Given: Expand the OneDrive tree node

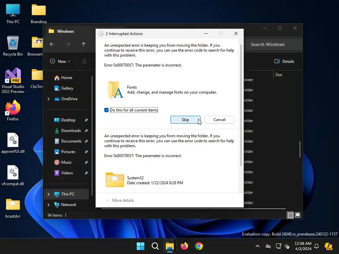Looking at the screenshot, I should 48,99.
